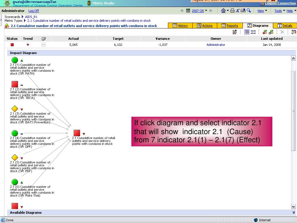Viewport: 297px width, 223px height.
Task: Go to next period arrow
Action: click(x=211, y=11)
